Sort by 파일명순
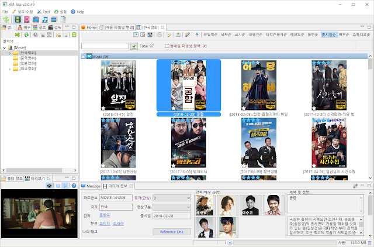The width and height of the screenshot is (374, 247). (210, 35)
